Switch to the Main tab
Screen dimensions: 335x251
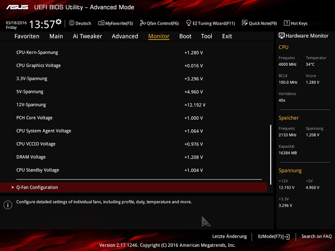pos(56,36)
